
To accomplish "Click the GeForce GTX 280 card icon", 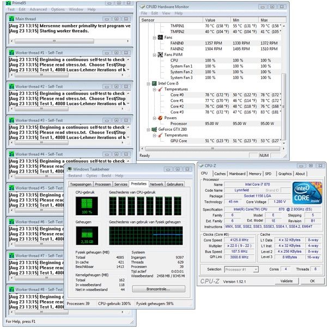I will pos(154,129).
